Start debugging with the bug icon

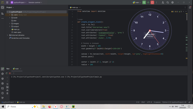coord(148,2)
